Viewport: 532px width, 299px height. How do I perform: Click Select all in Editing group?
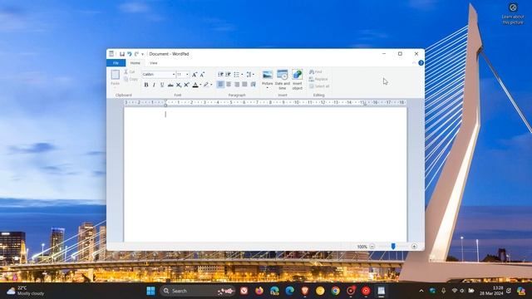point(319,86)
